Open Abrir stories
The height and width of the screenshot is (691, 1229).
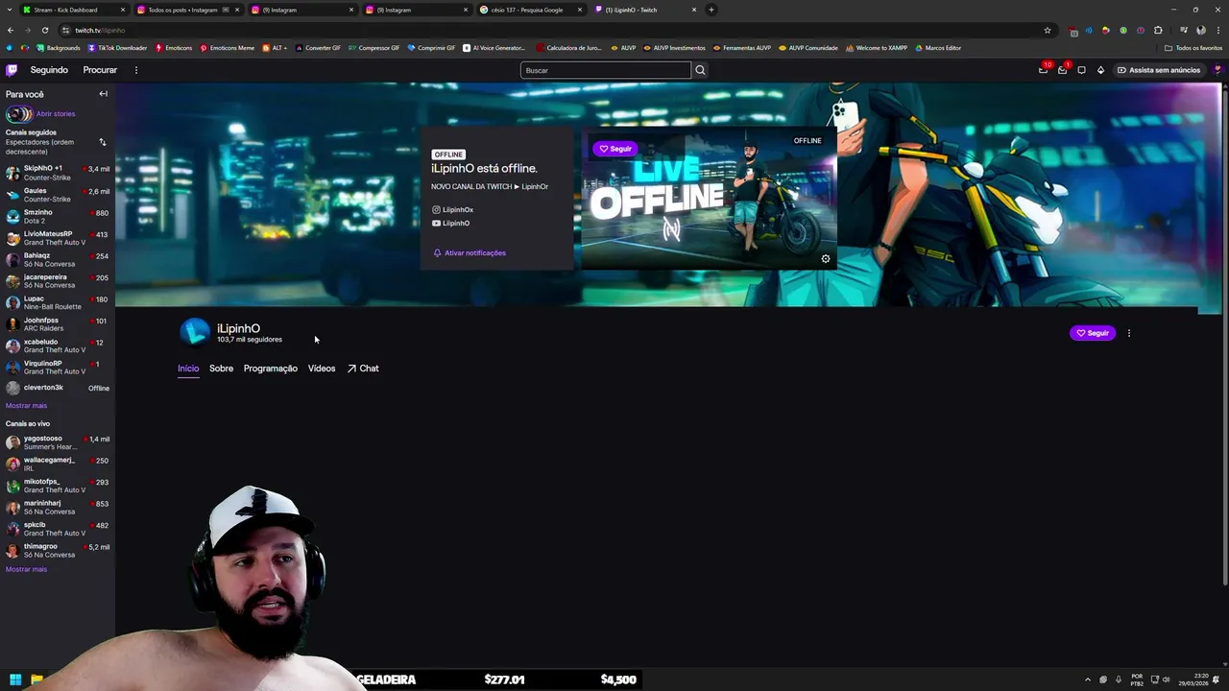click(x=40, y=113)
